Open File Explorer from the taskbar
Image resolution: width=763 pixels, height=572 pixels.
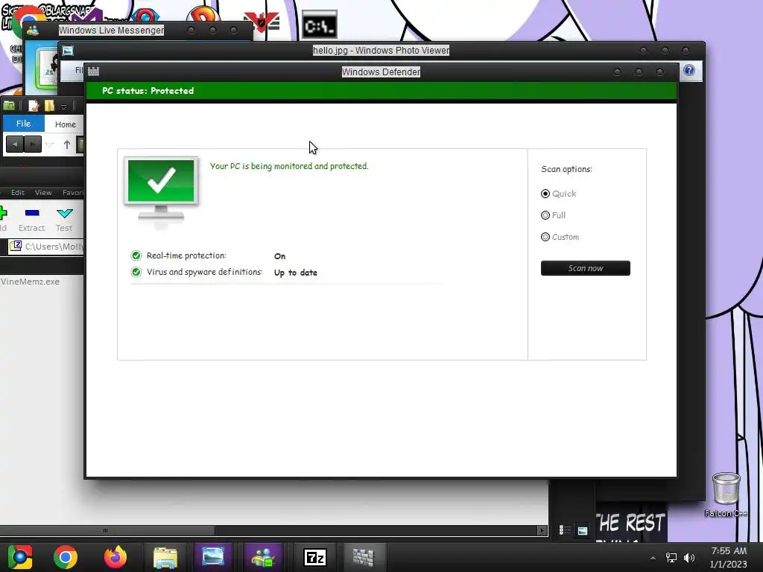pyautogui.click(x=165, y=557)
